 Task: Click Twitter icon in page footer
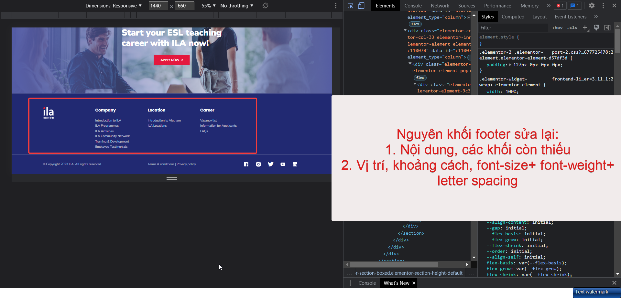(271, 164)
